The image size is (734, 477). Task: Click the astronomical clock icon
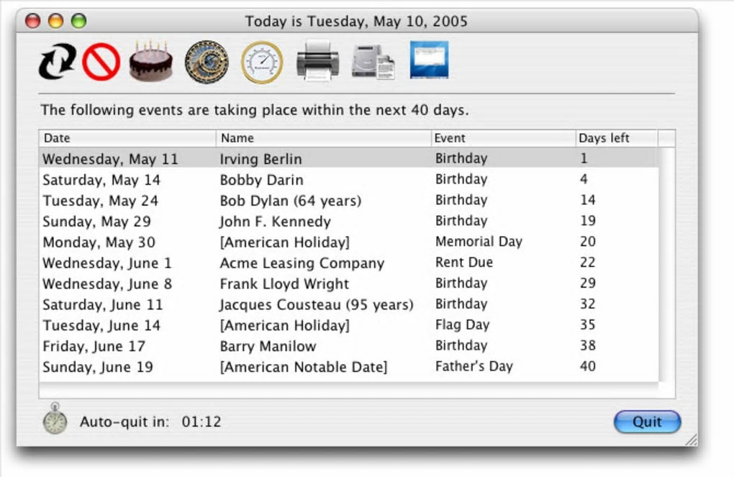pos(206,62)
